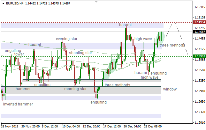Click the 'shooting star' pattern label
This screenshot has width=206, height=130.
coord(80,53)
